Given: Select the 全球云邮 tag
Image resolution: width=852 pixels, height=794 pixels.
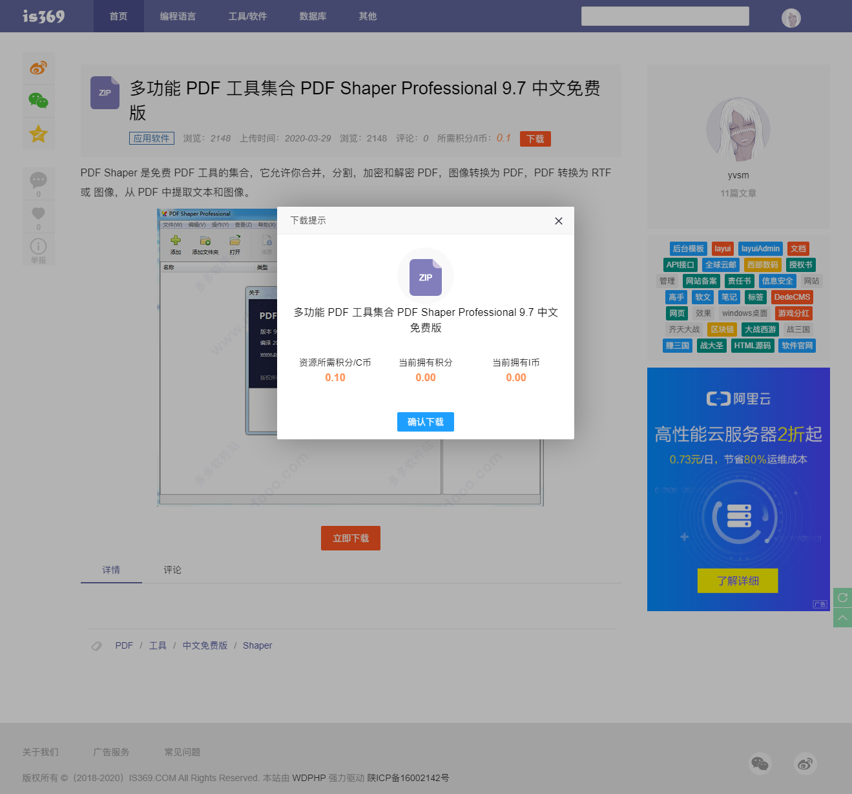Looking at the screenshot, I should click(x=720, y=265).
